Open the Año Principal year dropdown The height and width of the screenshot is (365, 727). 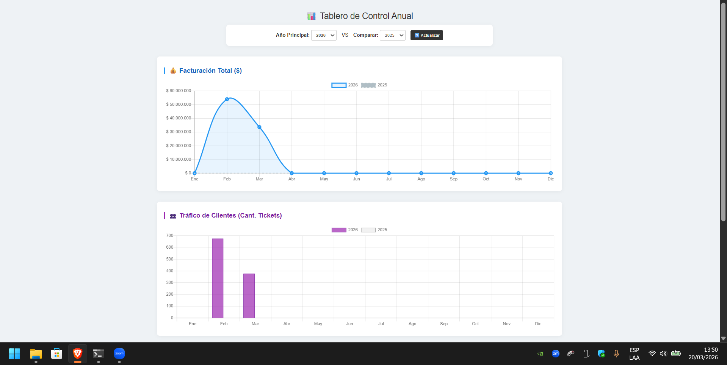click(324, 35)
